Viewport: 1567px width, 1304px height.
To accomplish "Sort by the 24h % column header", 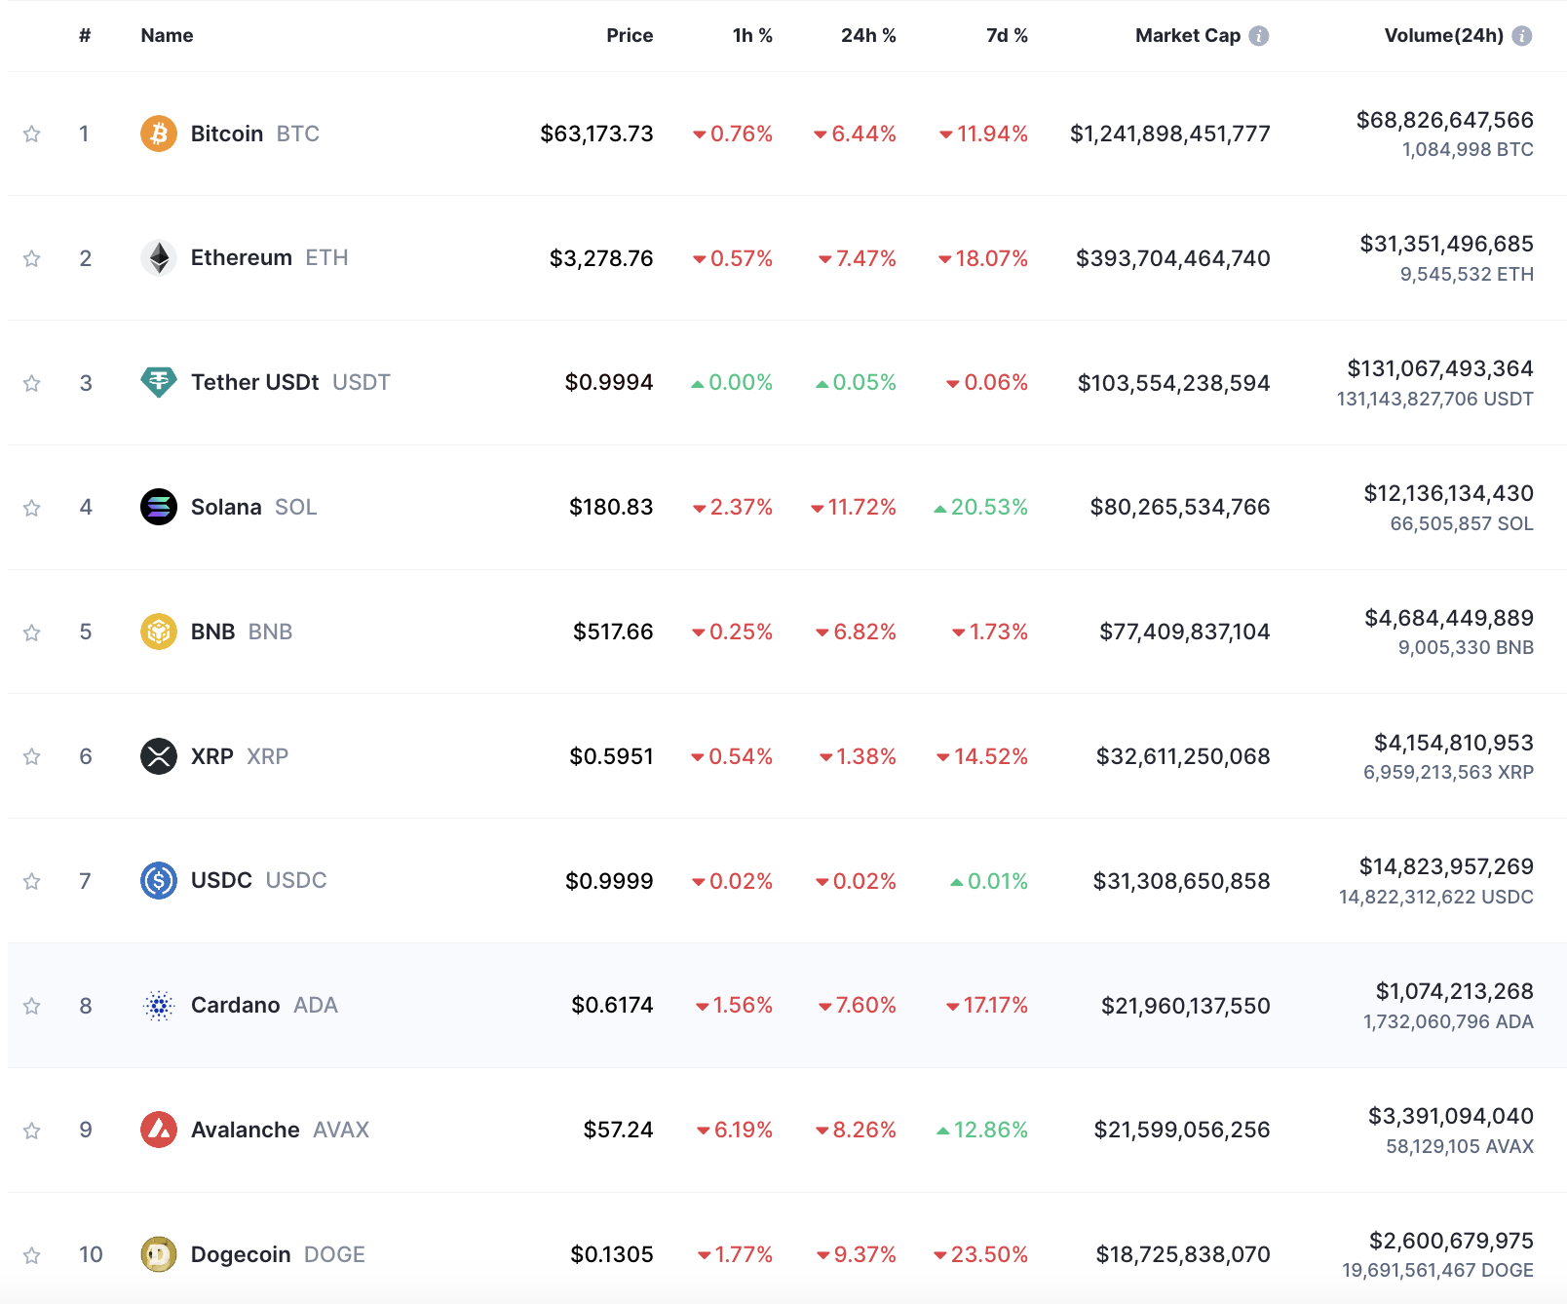I will 868,36.
